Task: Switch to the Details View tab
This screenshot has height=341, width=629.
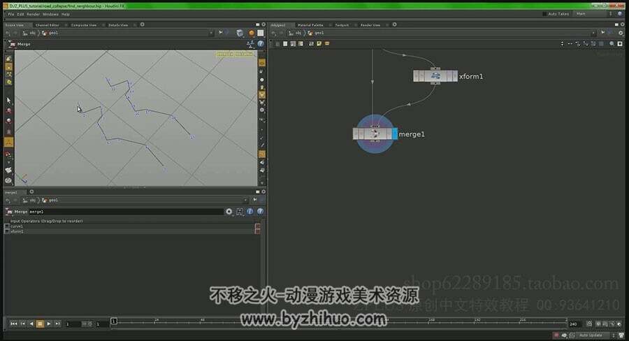Action: [118, 25]
